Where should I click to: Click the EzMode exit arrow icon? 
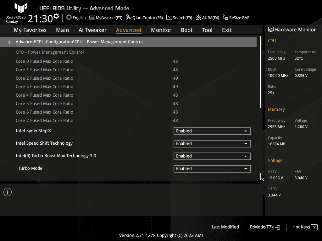click(x=277, y=227)
